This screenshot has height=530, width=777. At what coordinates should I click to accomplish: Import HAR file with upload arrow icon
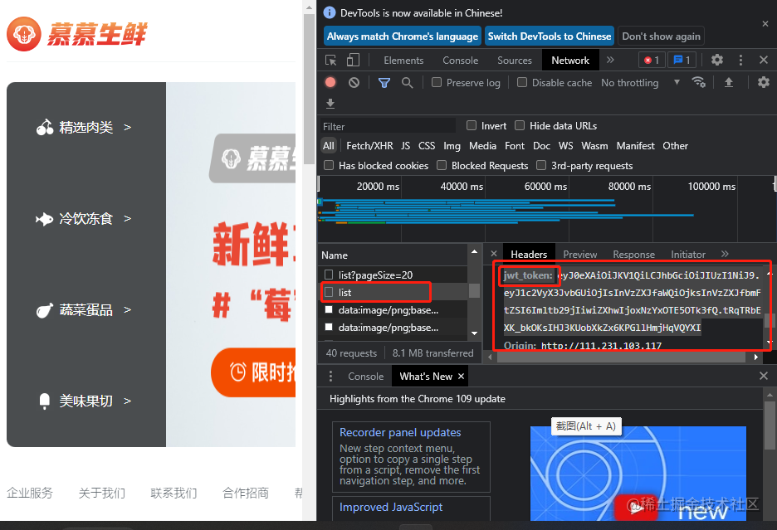[729, 82]
